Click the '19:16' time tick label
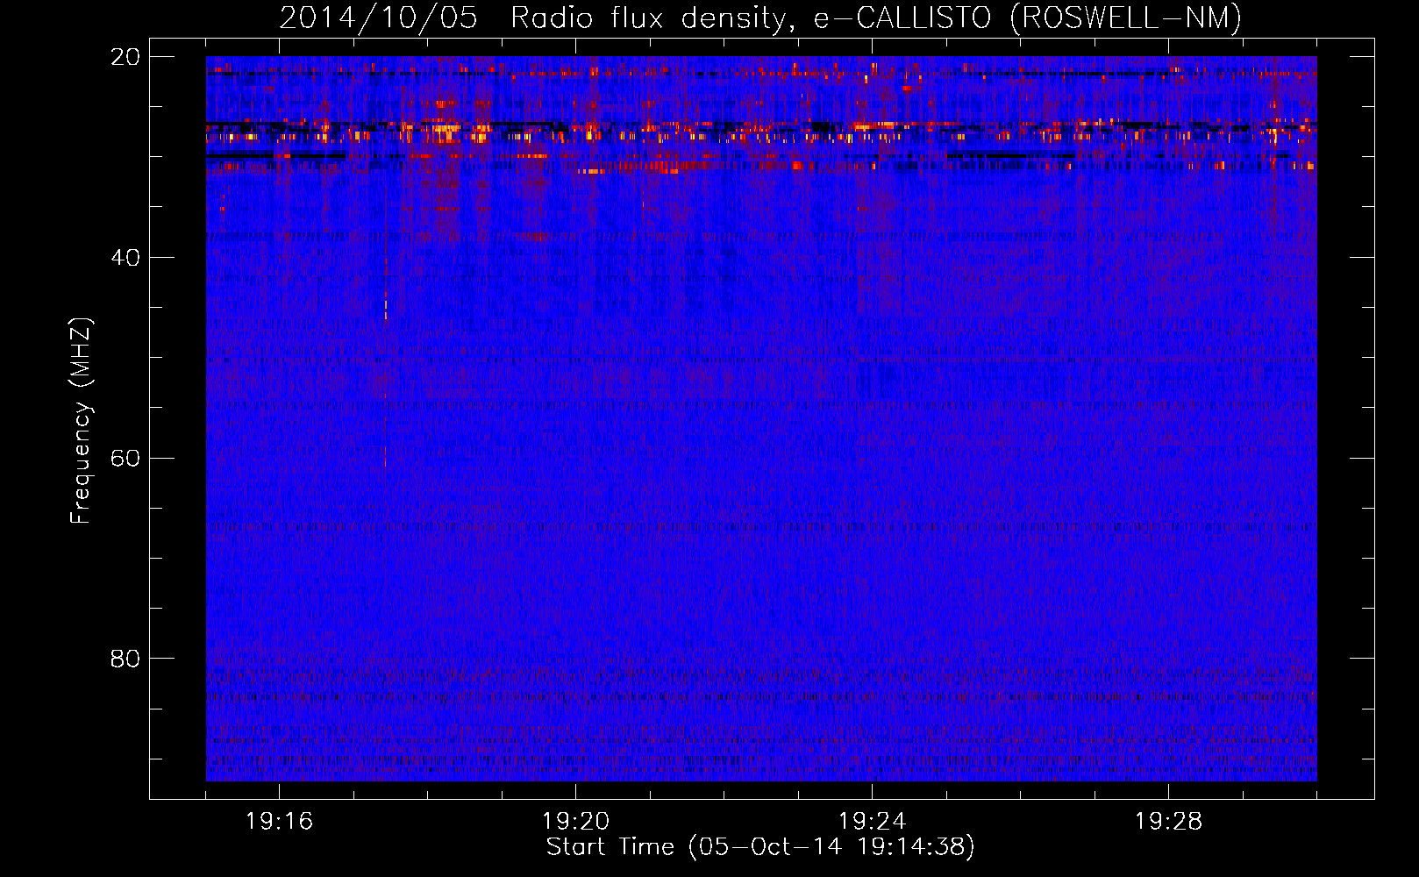This screenshot has width=1419, height=877. (x=279, y=822)
